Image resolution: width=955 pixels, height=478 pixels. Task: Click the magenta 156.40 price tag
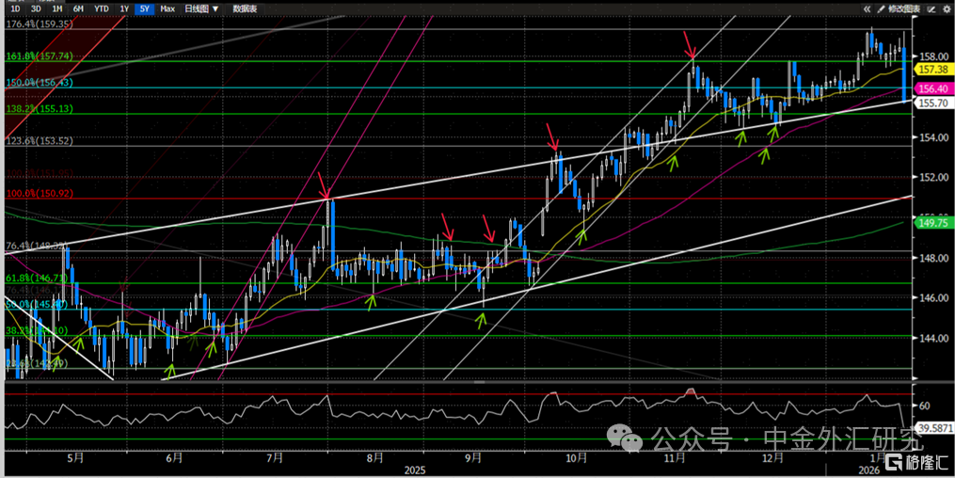[931, 88]
